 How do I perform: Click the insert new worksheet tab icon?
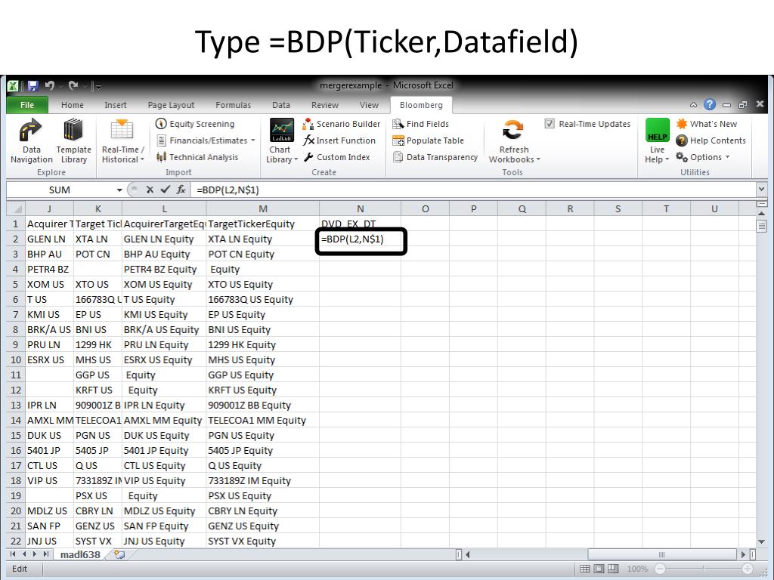(119, 554)
